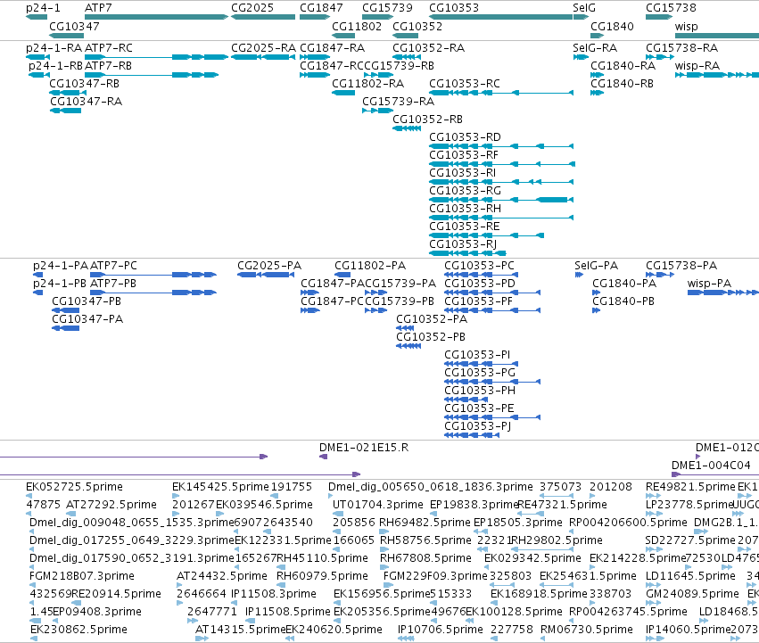Select the SelG-RA transcript label

click(595, 48)
